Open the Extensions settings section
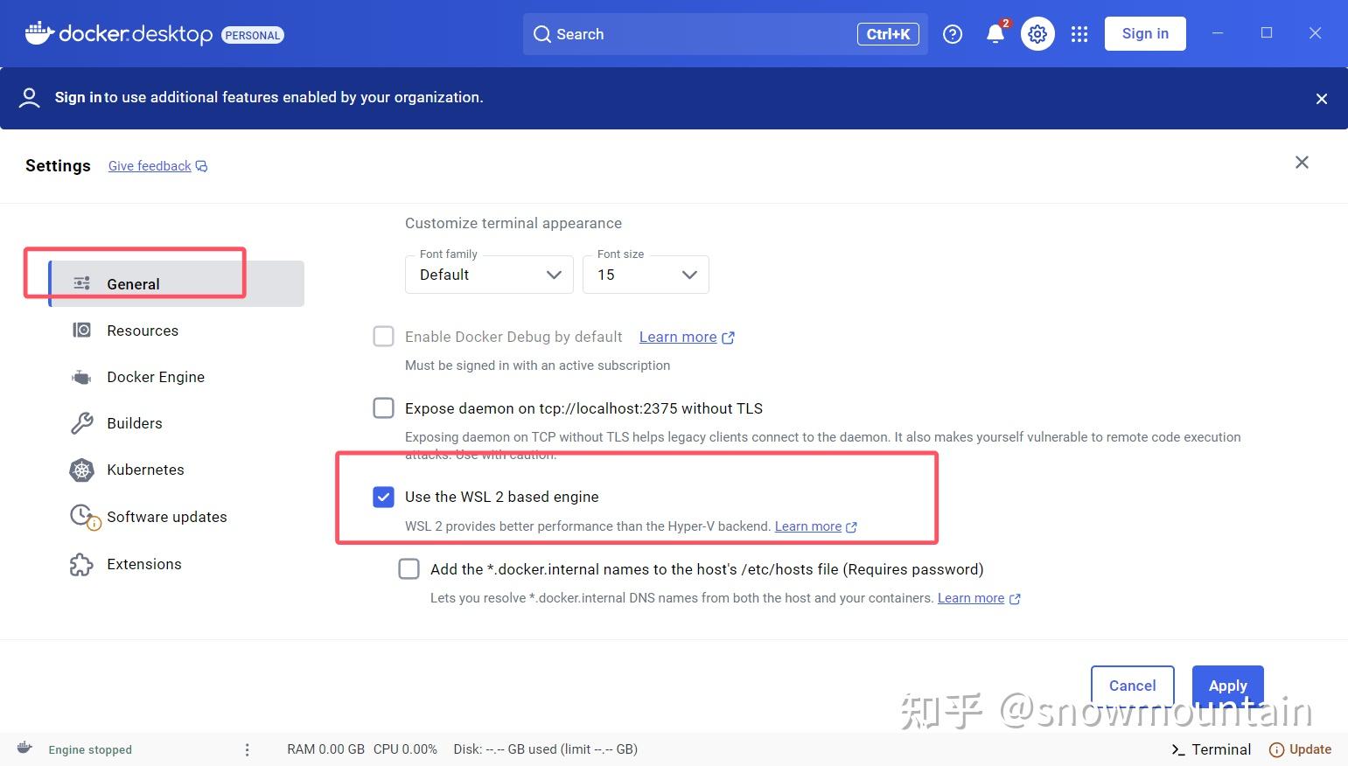The width and height of the screenshot is (1348, 766). click(143, 563)
